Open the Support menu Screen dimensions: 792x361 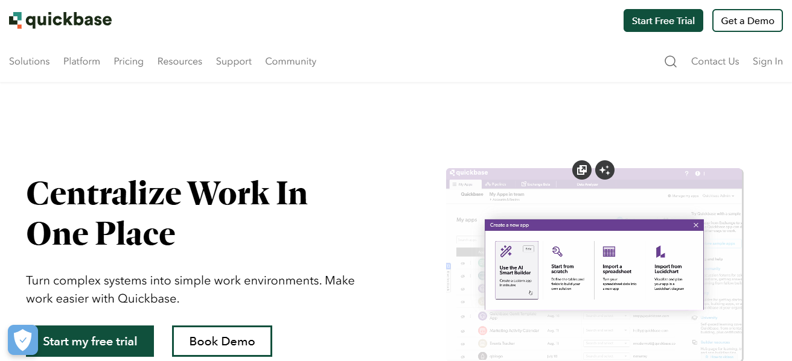point(234,61)
